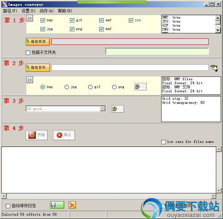Uncheck the gif source format checkbox
Screen dimensions: 223x219
[x=72, y=20]
